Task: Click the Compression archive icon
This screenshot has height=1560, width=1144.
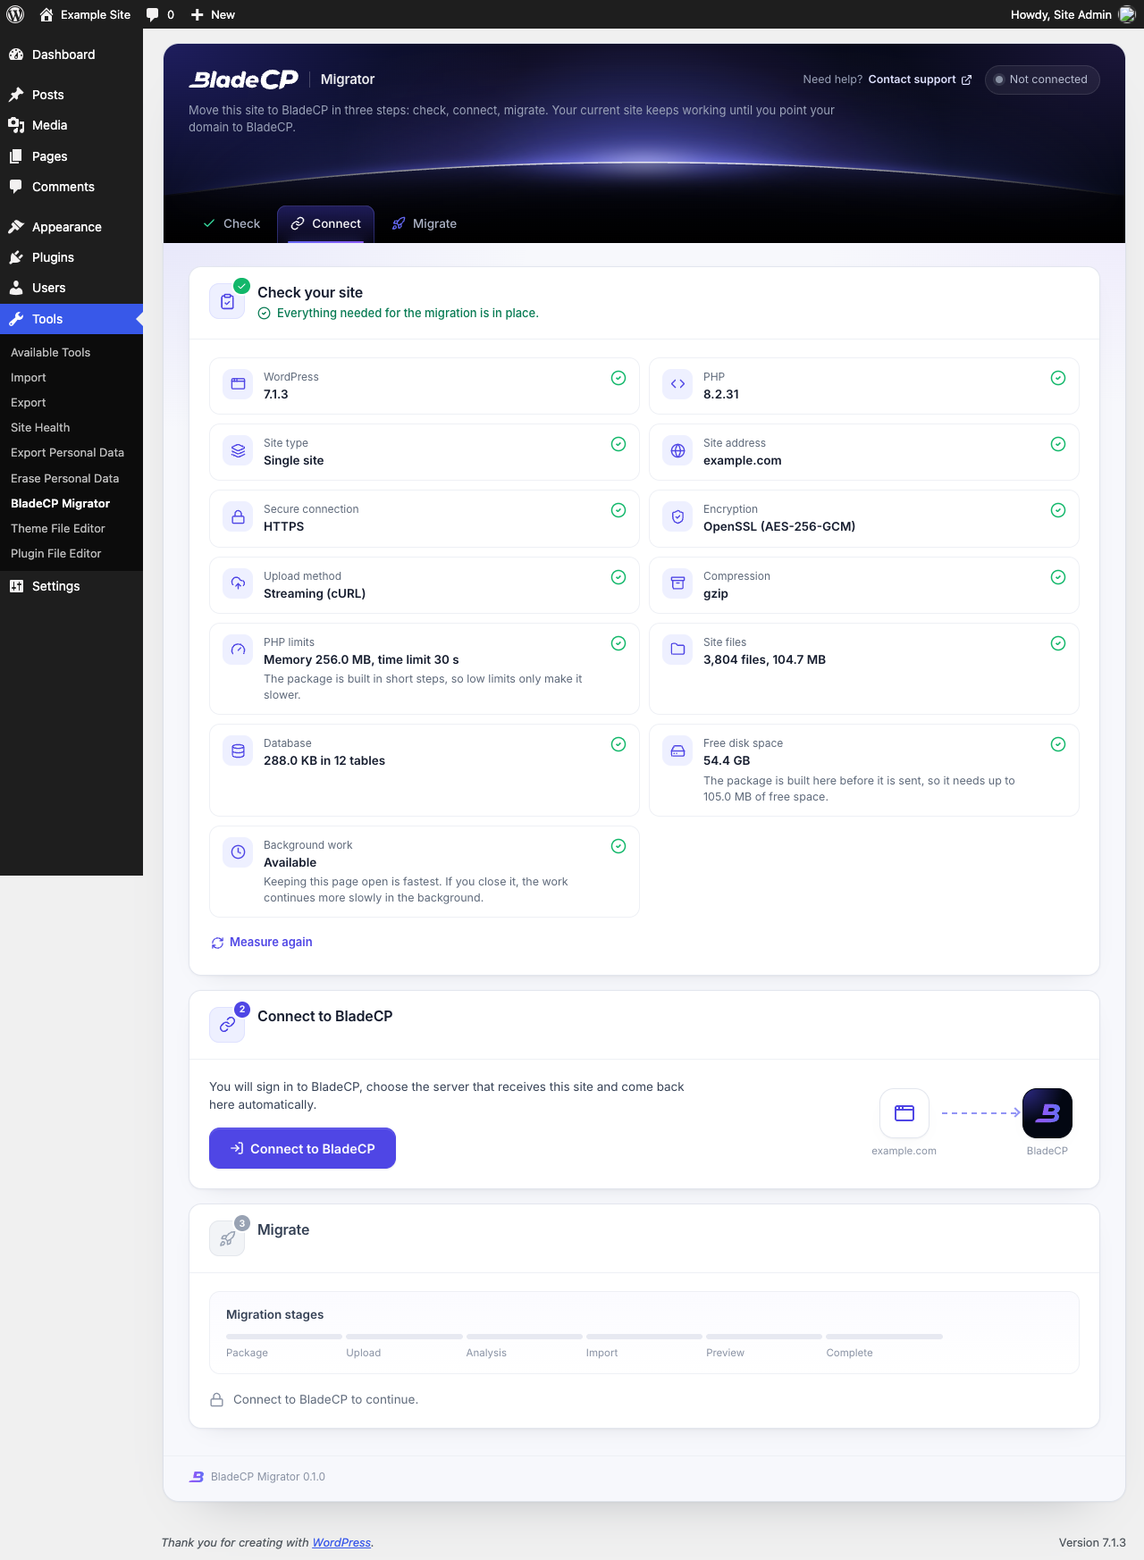Action: point(677,583)
